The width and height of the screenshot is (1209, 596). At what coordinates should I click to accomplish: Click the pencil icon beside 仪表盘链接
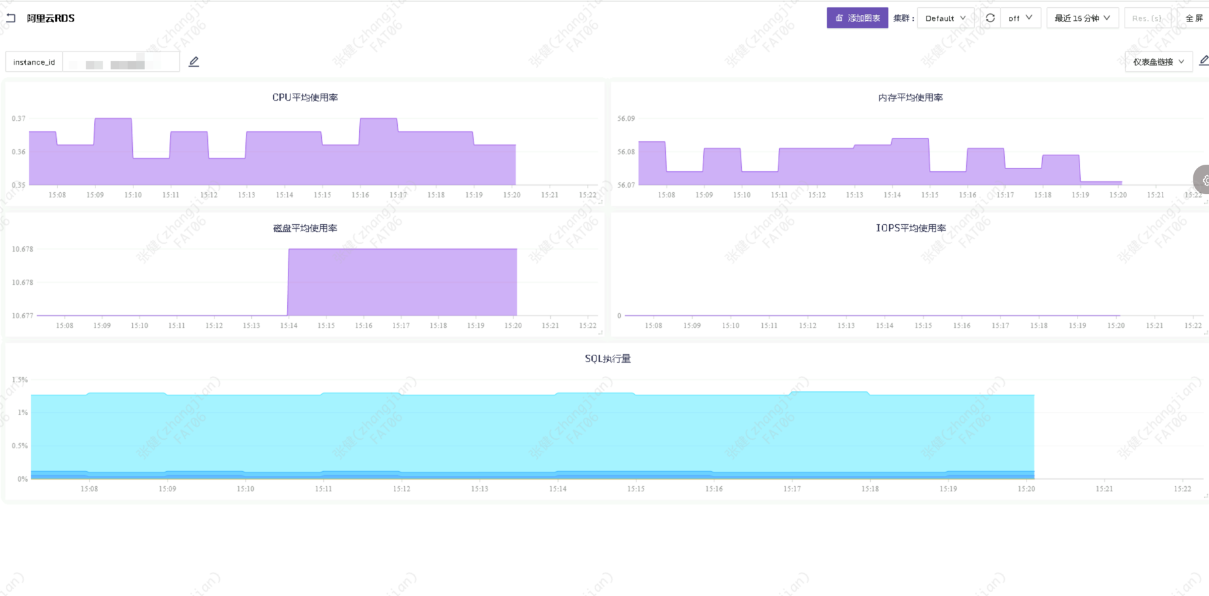click(x=1203, y=61)
